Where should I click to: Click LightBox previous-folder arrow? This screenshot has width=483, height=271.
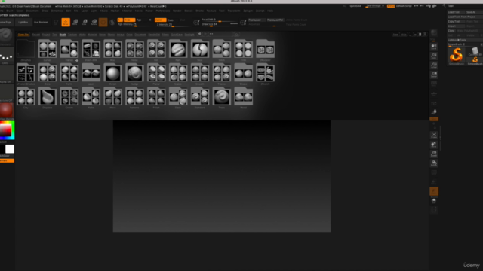point(199,34)
